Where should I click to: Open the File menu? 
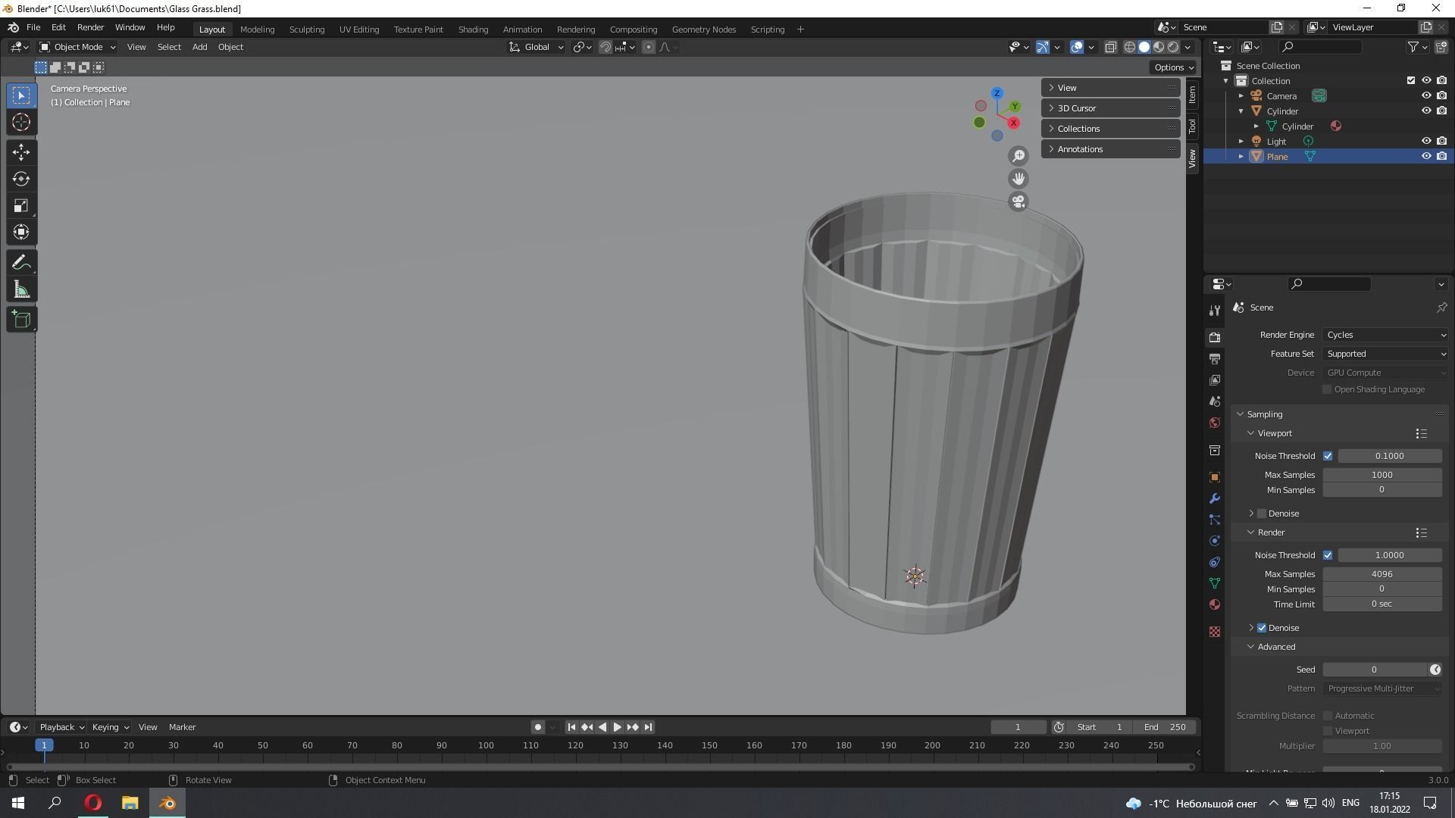pos(33,27)
